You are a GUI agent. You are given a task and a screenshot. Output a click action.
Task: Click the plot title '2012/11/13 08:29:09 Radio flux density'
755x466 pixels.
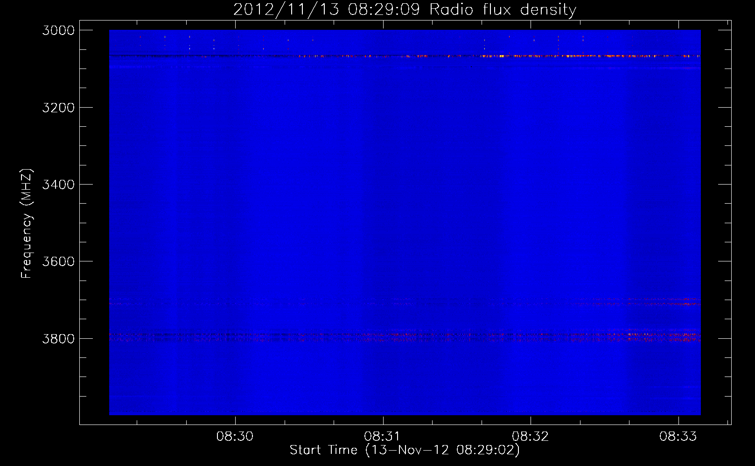click(x=405, y=10)
